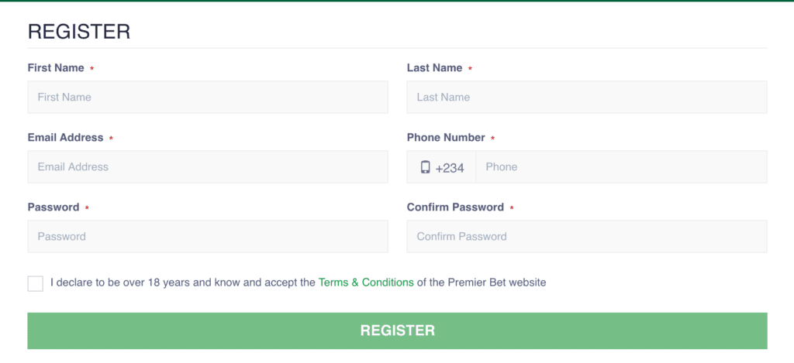This screenshot has width=794, height=363.
Task: Click the green REGISTER button
Action: (x=397, y=330)
